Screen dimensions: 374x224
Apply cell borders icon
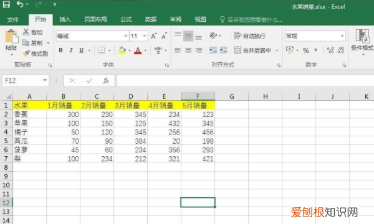(x=102, y=50)
